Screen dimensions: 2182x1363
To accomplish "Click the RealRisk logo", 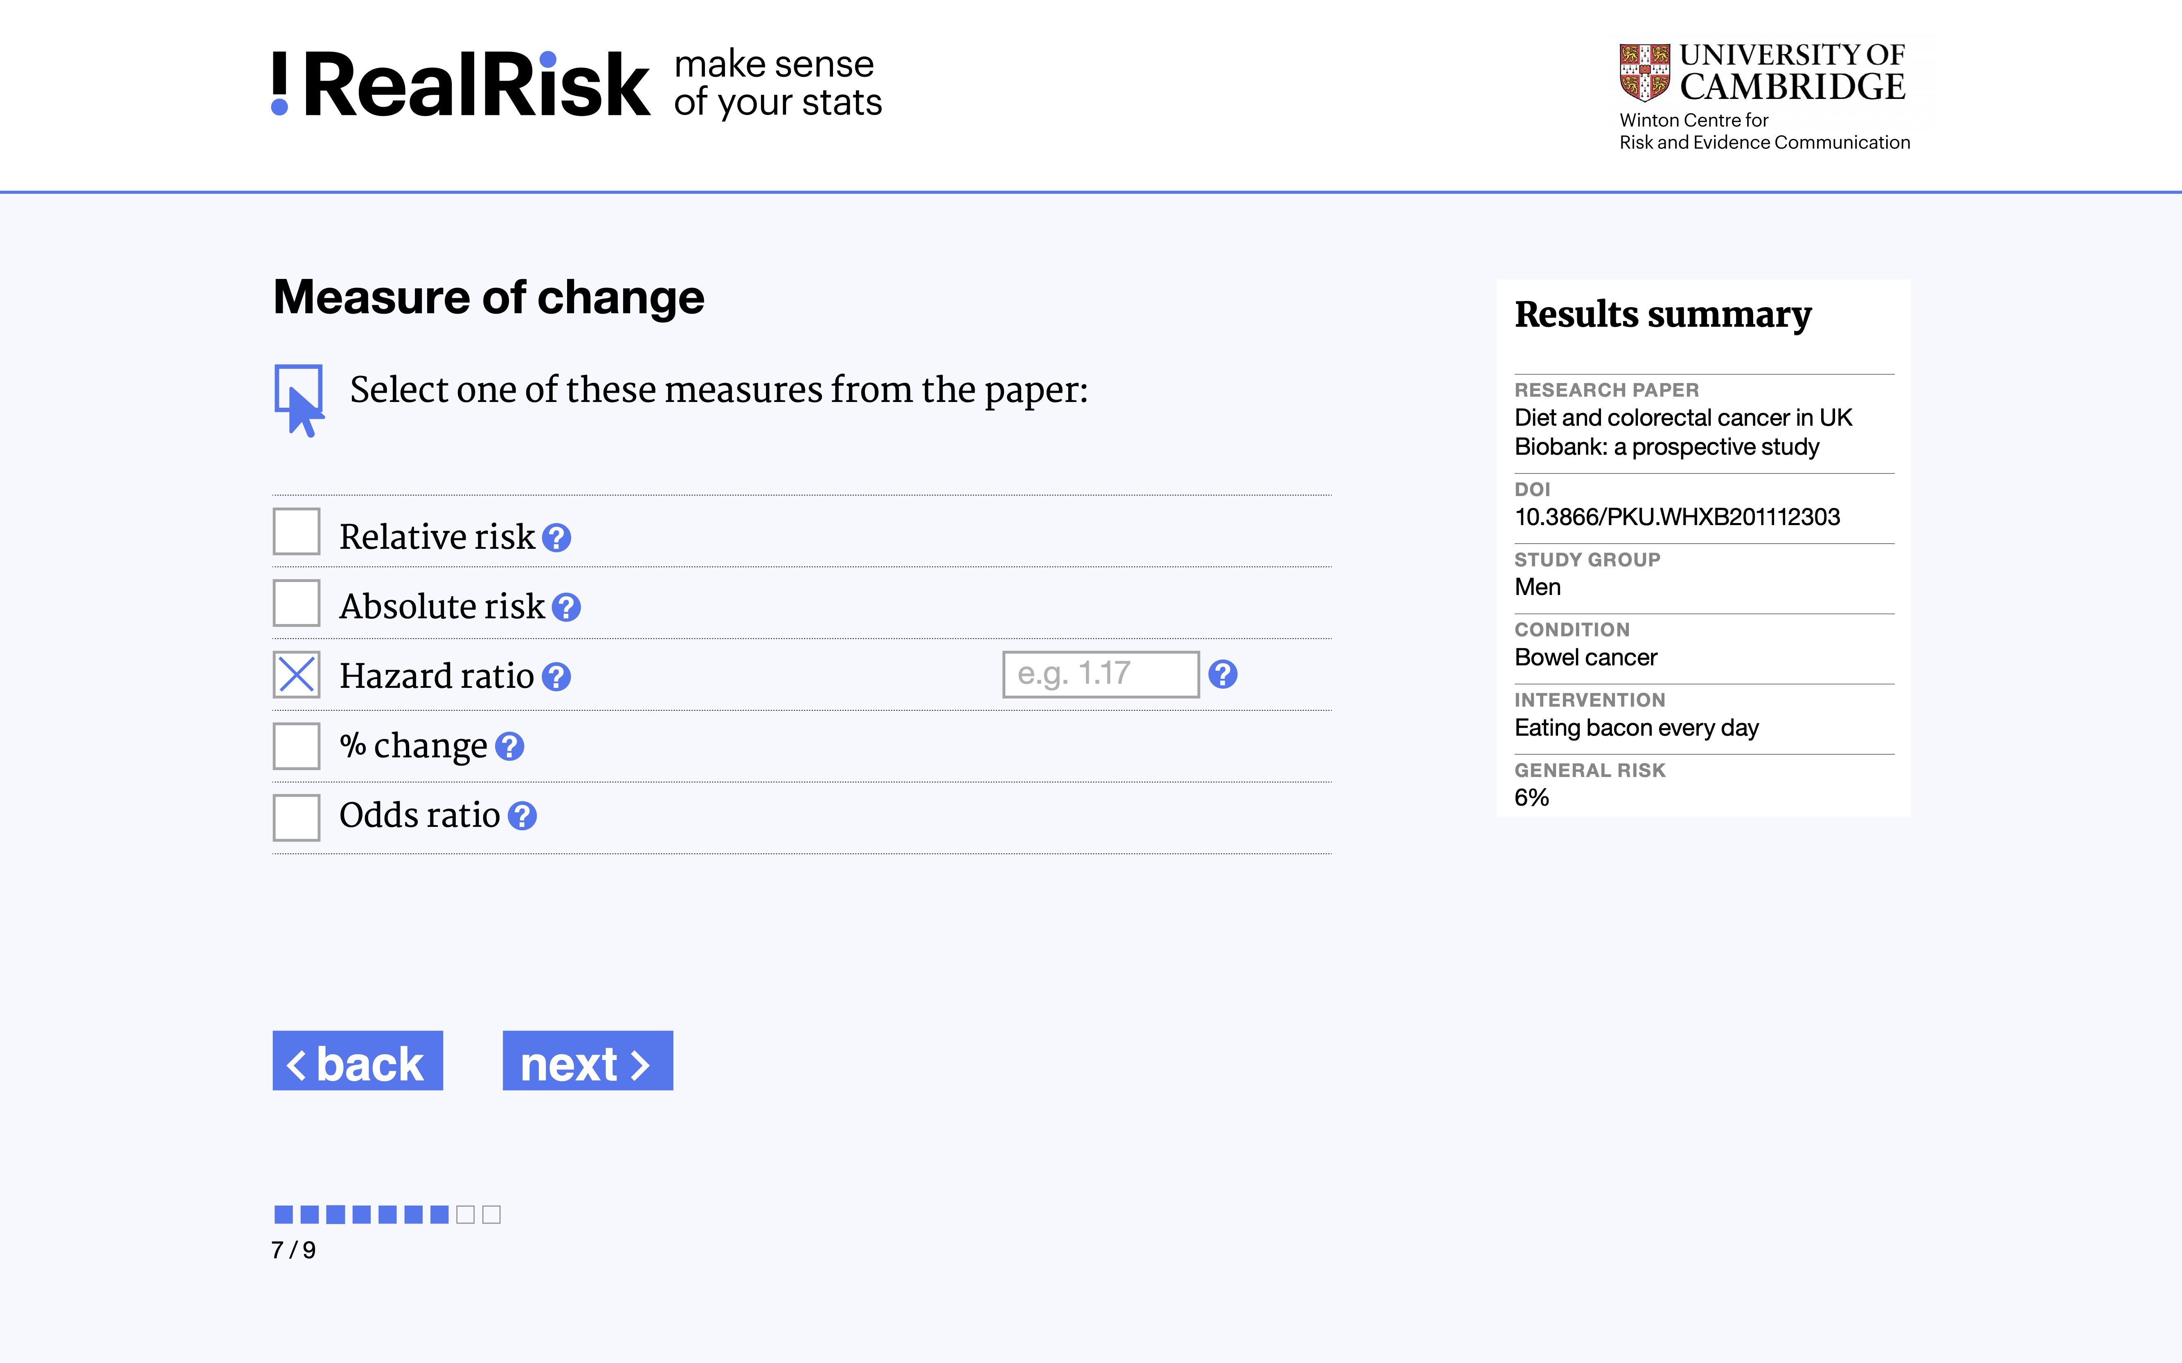I will point(461,85).
